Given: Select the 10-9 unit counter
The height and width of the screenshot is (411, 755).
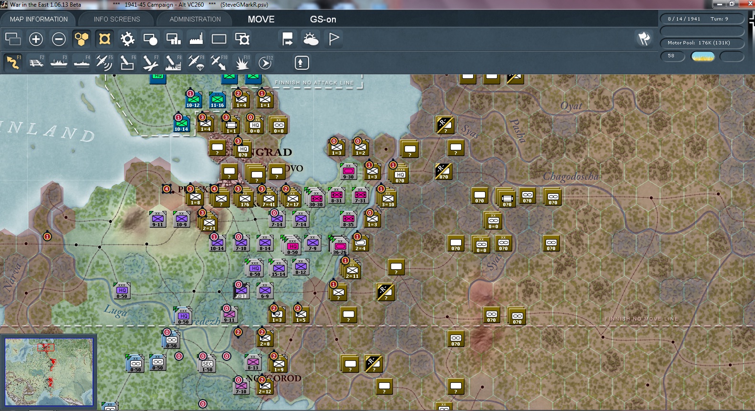Looking at the screenshot, I should pos(182,220).
